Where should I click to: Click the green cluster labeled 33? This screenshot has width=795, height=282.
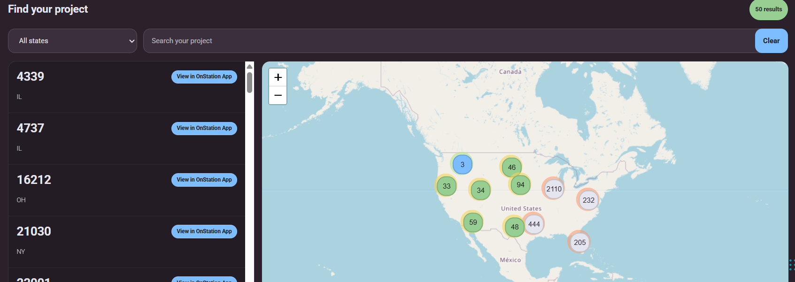(447, 186)
